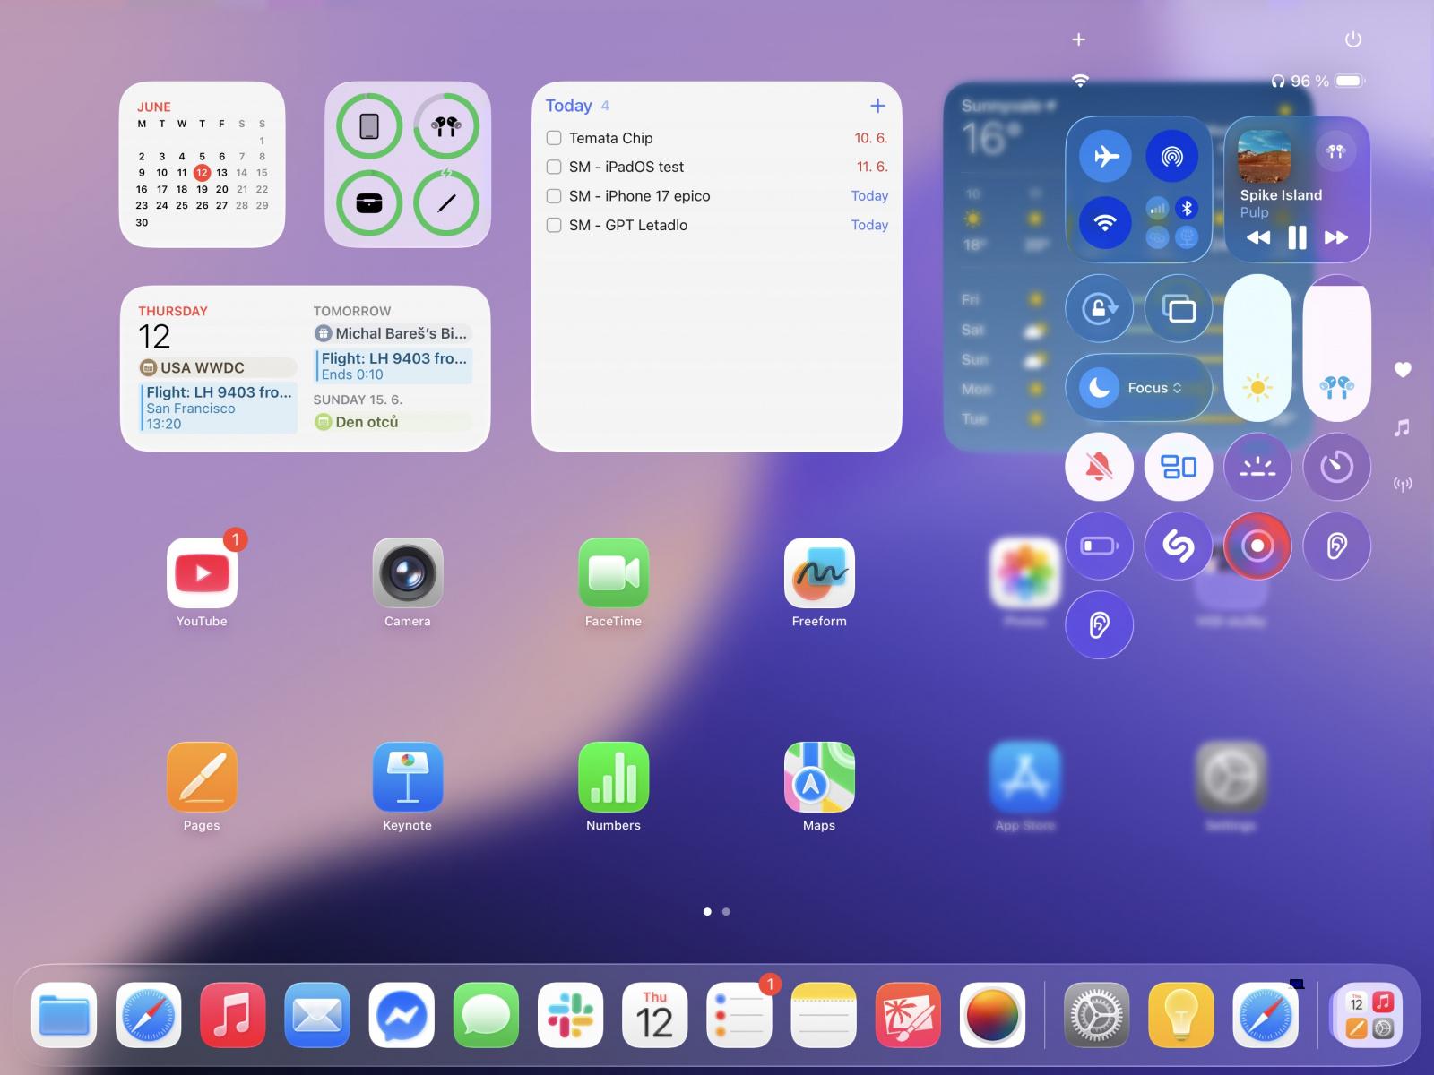Open Files app in dock
This screenshot has width=1434, height=1075.
pyautogui.click(x=64, y=1016)
